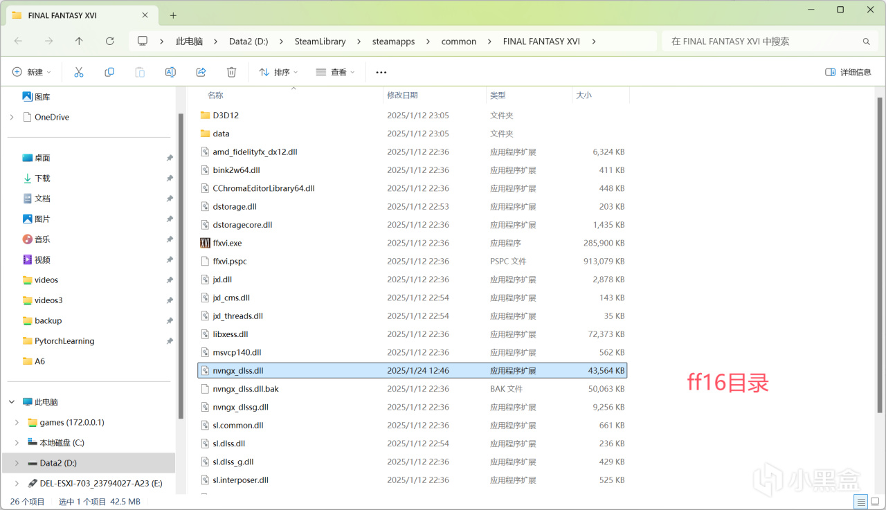
Task: Select libxess.dll file
Action: point(230,334)
